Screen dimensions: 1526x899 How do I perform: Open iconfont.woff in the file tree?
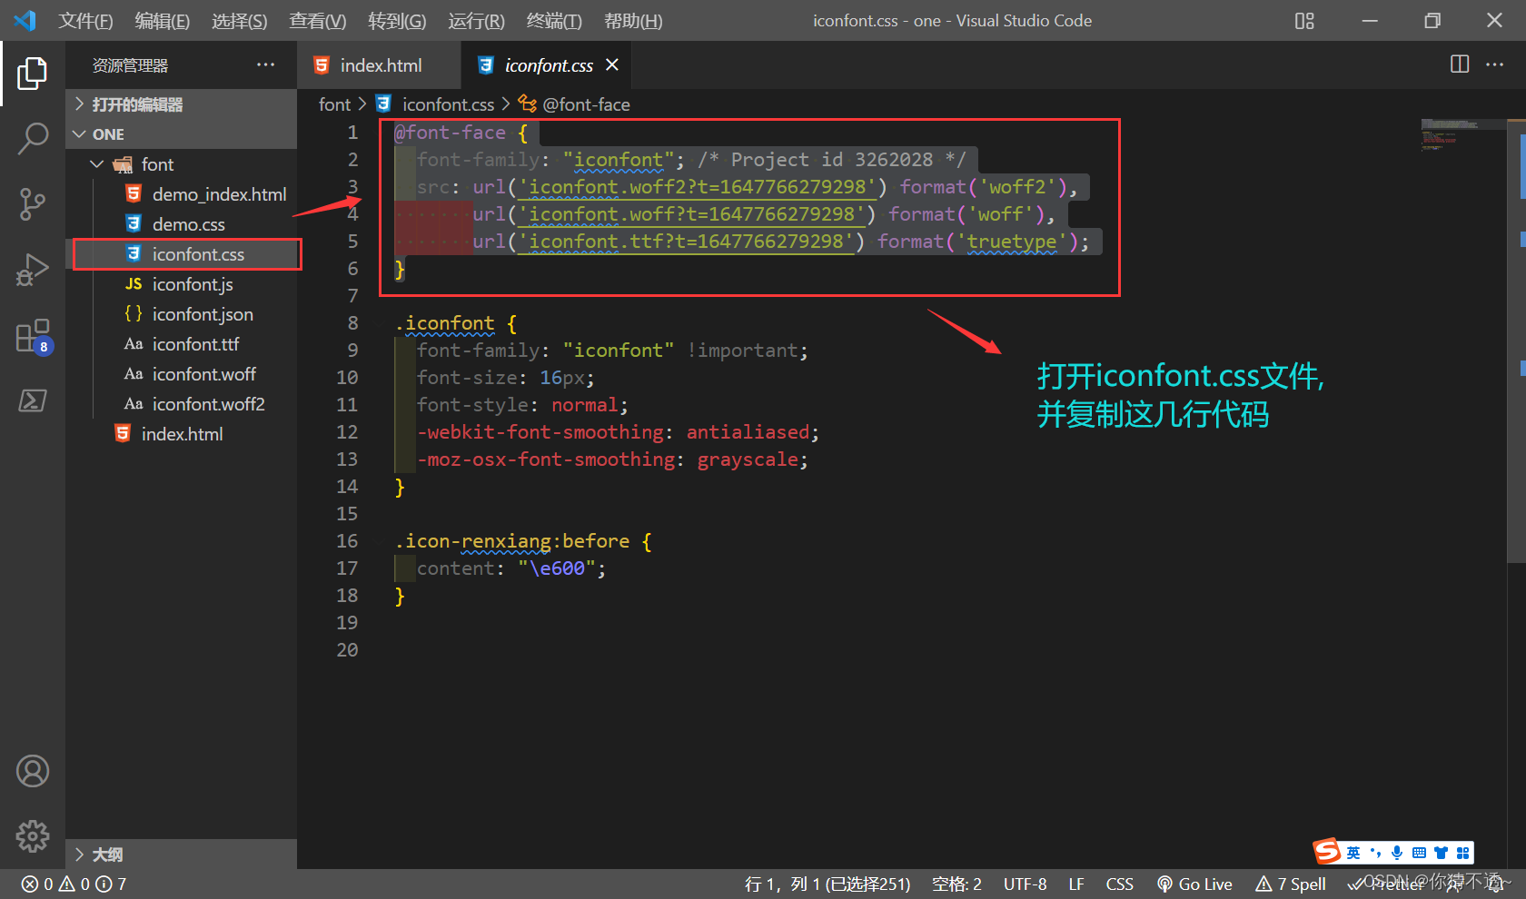coord(182,374)
